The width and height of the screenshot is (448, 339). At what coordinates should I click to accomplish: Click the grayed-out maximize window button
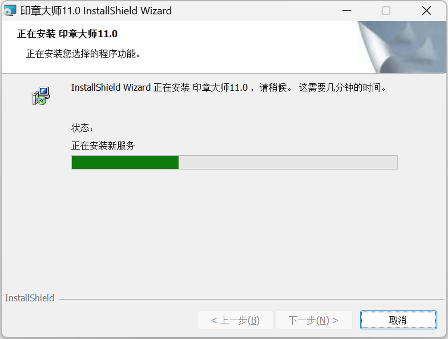386,10
